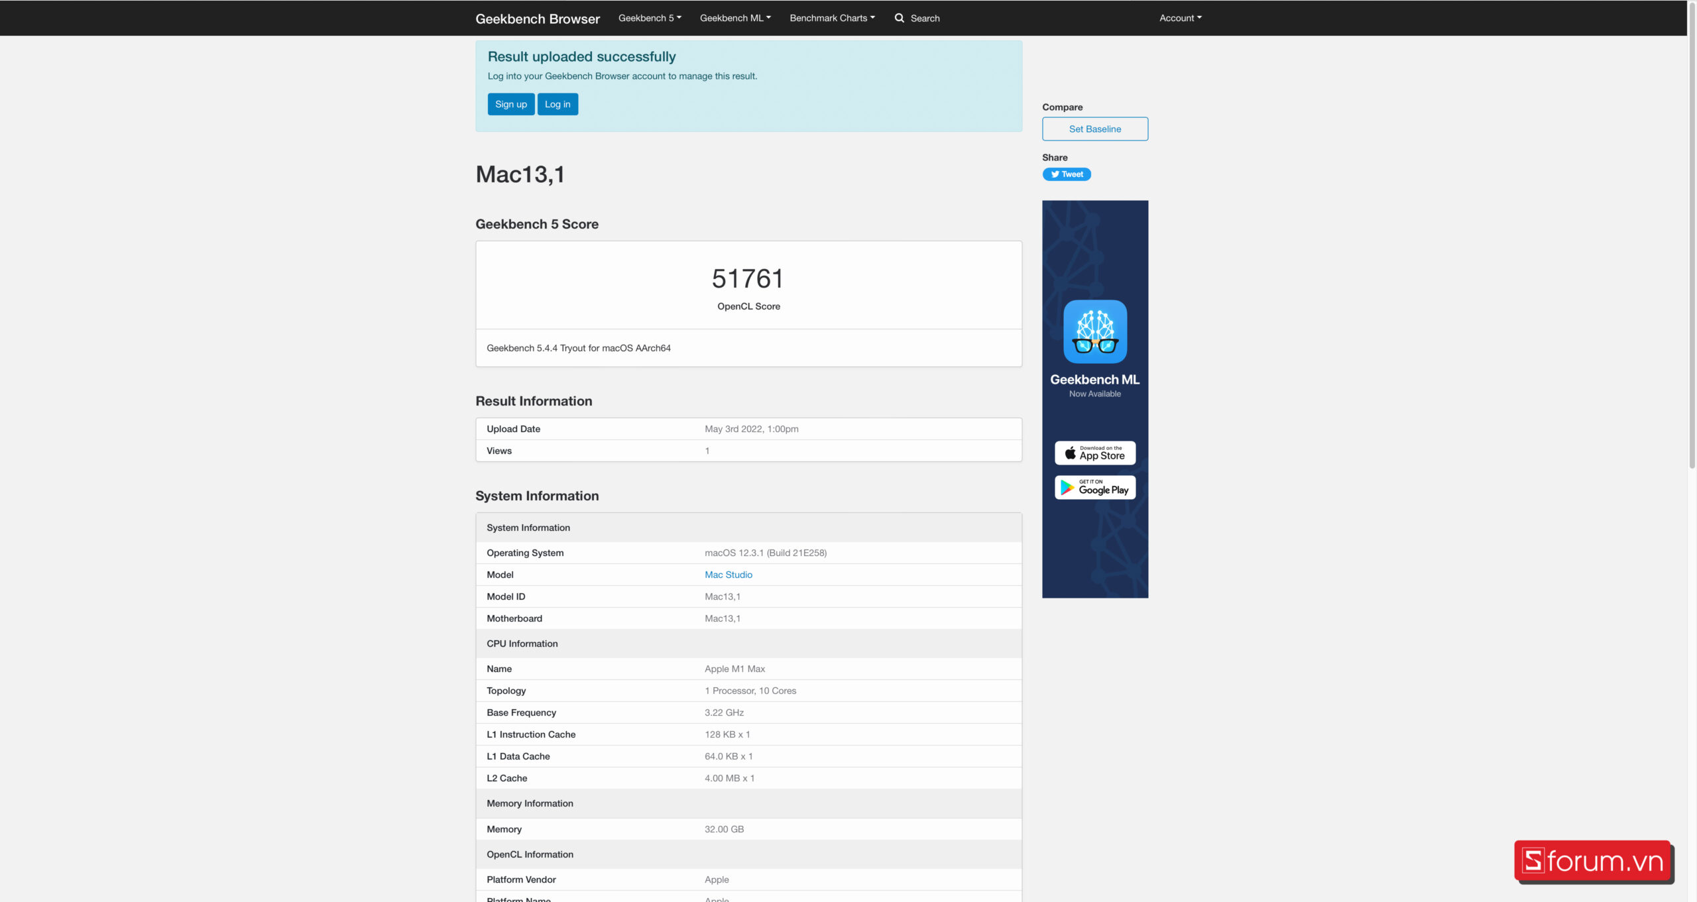The width and height of the screenshot is (1697, 902).
Task: Select the Apple M1 Max CPU name
Action: [734, 669]
